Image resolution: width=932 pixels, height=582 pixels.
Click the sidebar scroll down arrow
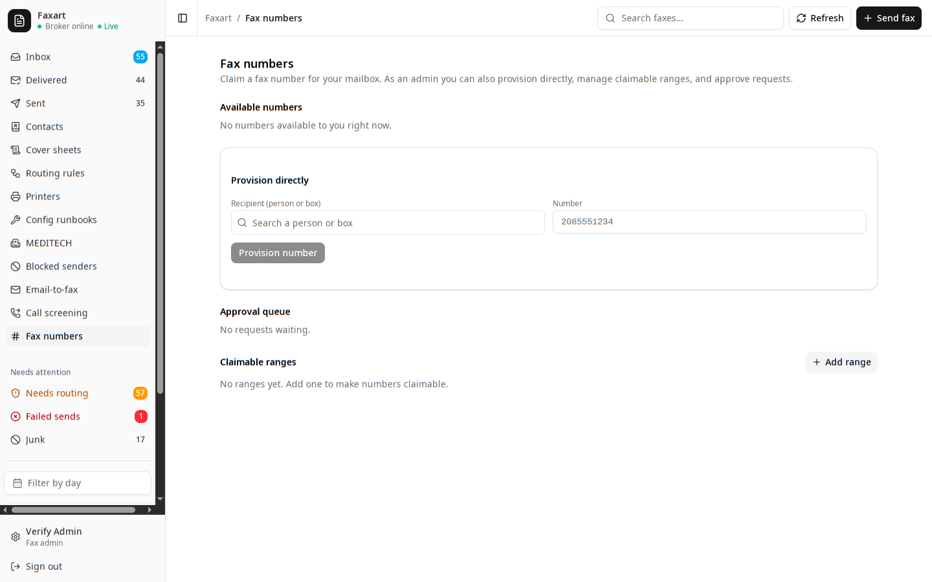pyautogui.click(x=160, y=499)
